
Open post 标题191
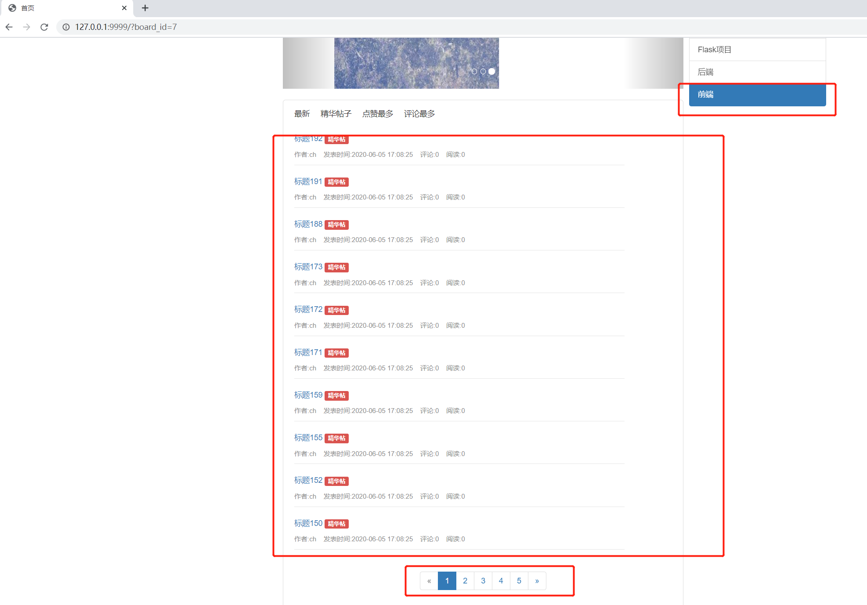click(308, 181)
